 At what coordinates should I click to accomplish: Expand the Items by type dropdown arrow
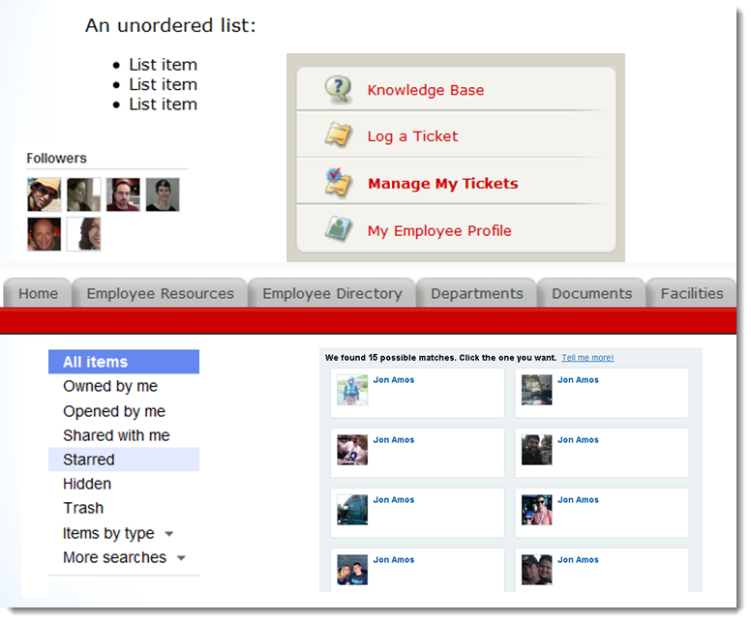[x=168, y=533]
